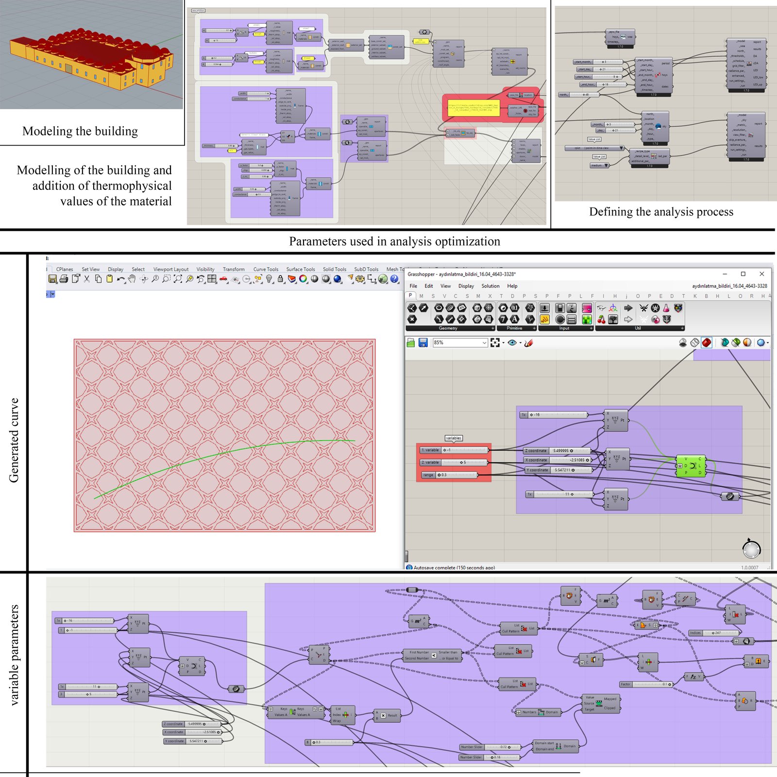
Task: Open the Display menu in Grasshopper
Action: pyautogui.click(x=466, y=286)
